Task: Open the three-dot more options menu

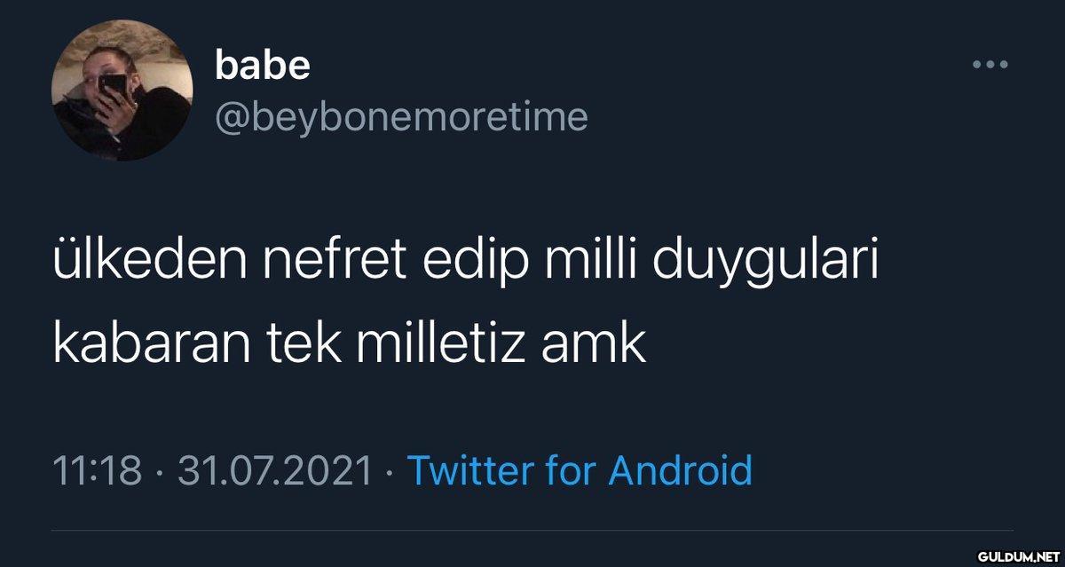Action: (x=990, y=65)
